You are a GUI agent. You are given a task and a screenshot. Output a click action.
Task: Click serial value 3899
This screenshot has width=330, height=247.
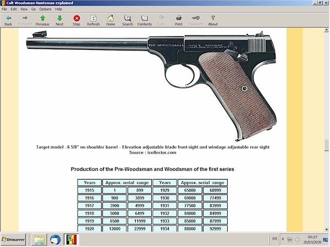click(x=140, y=198)
